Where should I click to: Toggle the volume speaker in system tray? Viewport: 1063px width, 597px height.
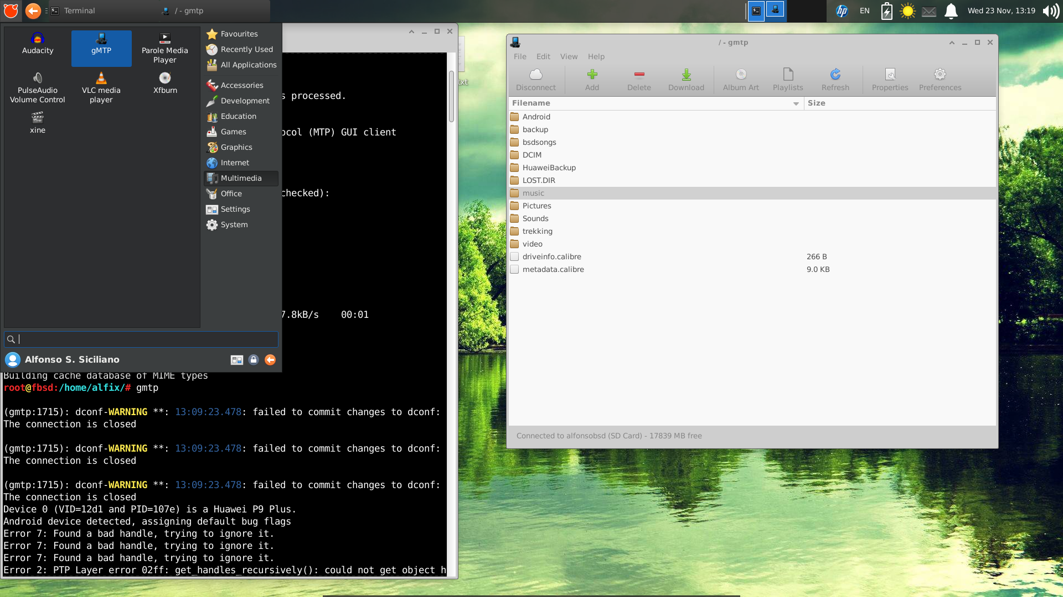[1050, 11]
